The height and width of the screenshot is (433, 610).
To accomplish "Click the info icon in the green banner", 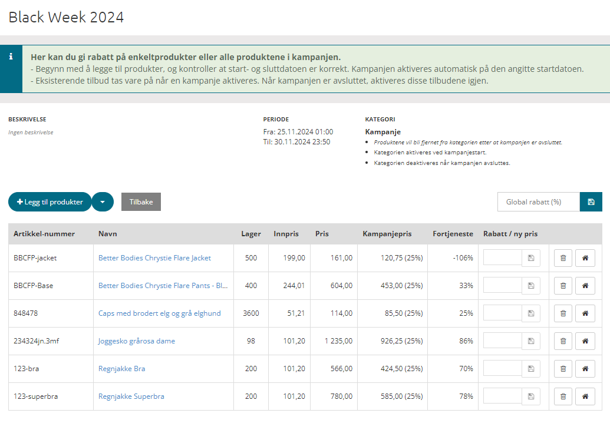I will pyautogui.click(x=11, y=57).
